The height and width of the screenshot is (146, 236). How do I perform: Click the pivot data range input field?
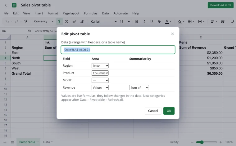click(x=118, y=50)
